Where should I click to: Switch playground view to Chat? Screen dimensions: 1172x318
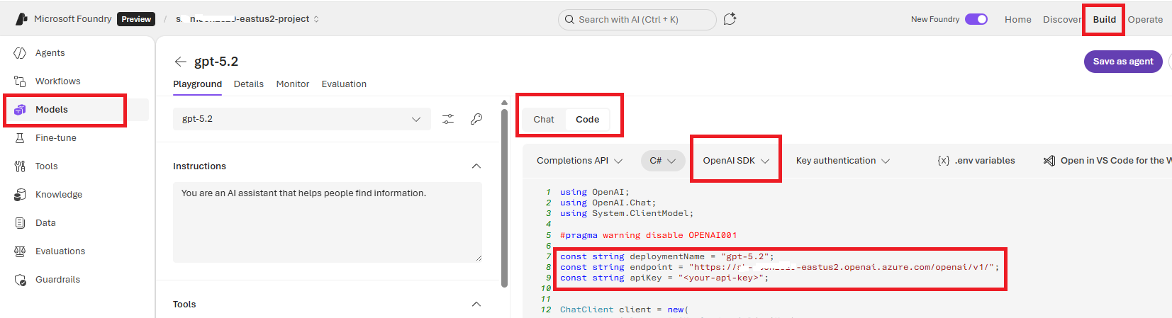(544, 120)
